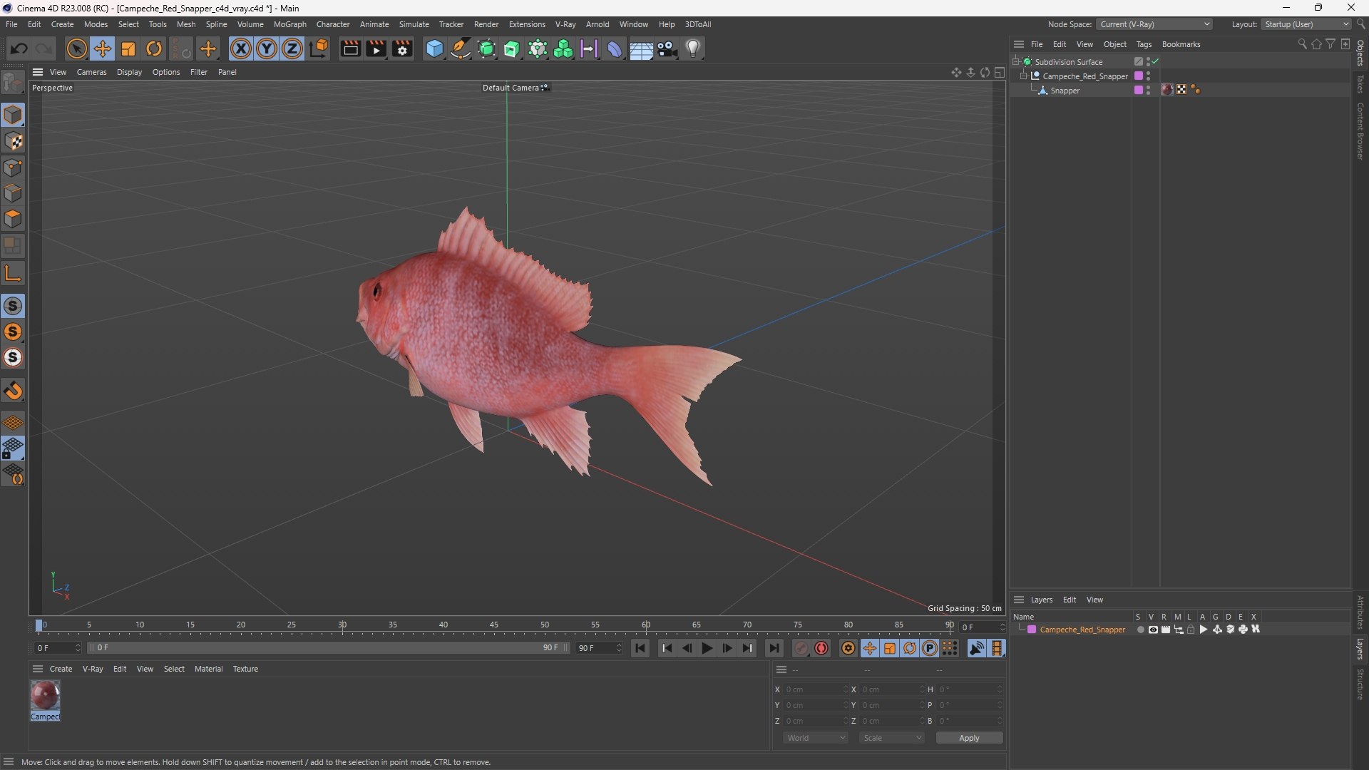Collapse the Campeche_Red_Snapper null hierarchy
Viewport: 1369px width, 770px height.
(1024, 76)
